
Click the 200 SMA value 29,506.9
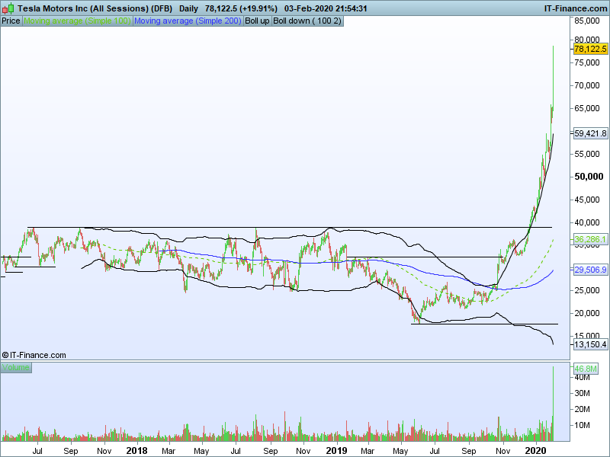coord(590,270)
